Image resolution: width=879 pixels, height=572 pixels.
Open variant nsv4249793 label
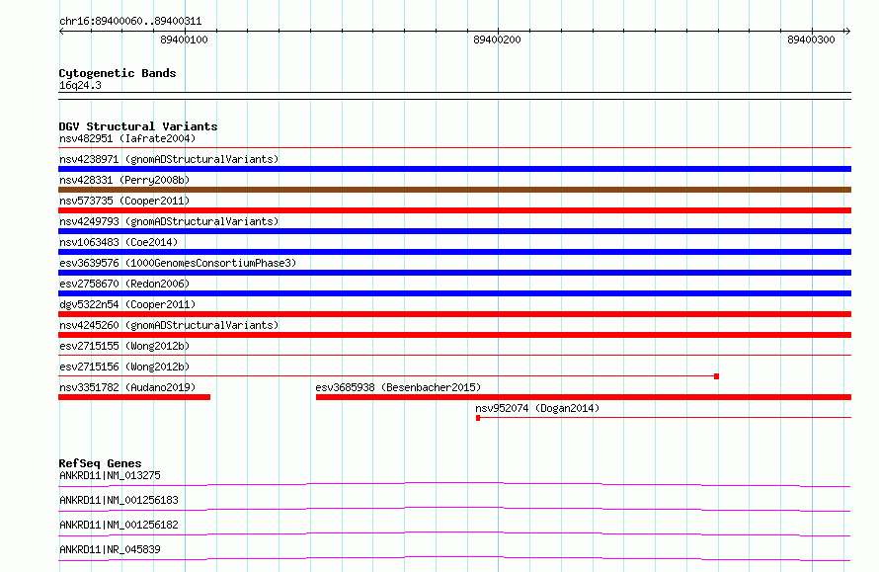[x=169, y=221]
